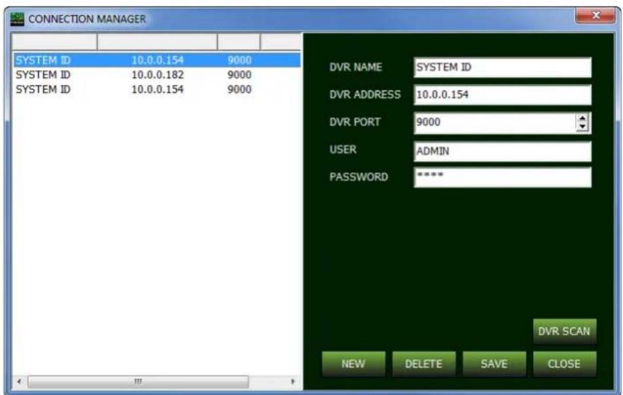The height and width of the screenshot is (395, 623).
Task: Increase DVR port with up arrow
Action: pyautogui.click(x=582, y=119)
